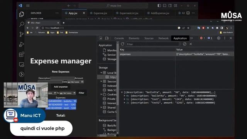This screenshot has height=139, width=247.
Task: Click the Add expense button
Action: pos(61,86)
